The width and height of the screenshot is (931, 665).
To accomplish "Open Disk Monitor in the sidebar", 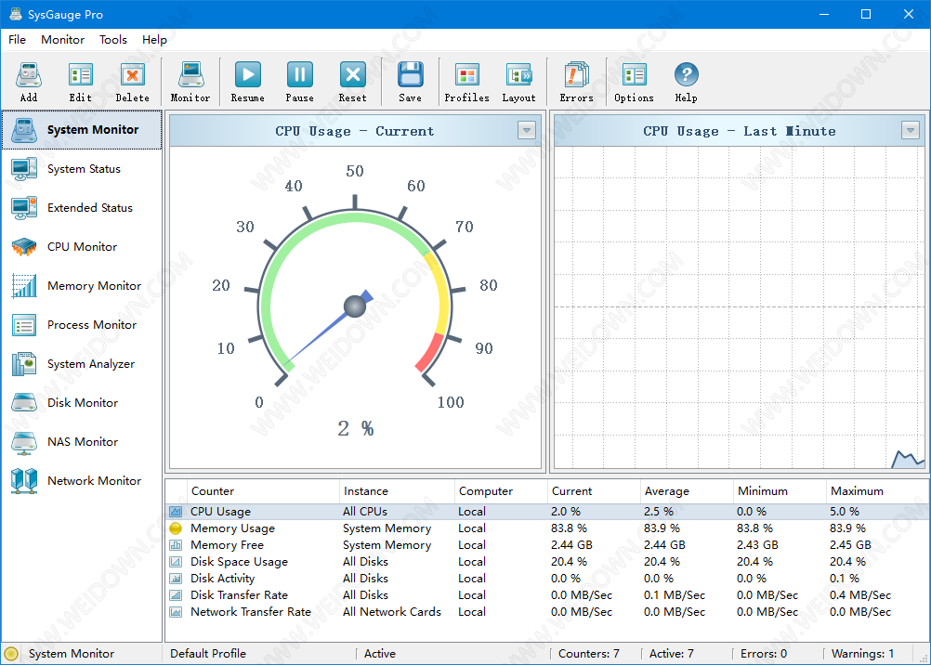I will click(x=82, y=402).
